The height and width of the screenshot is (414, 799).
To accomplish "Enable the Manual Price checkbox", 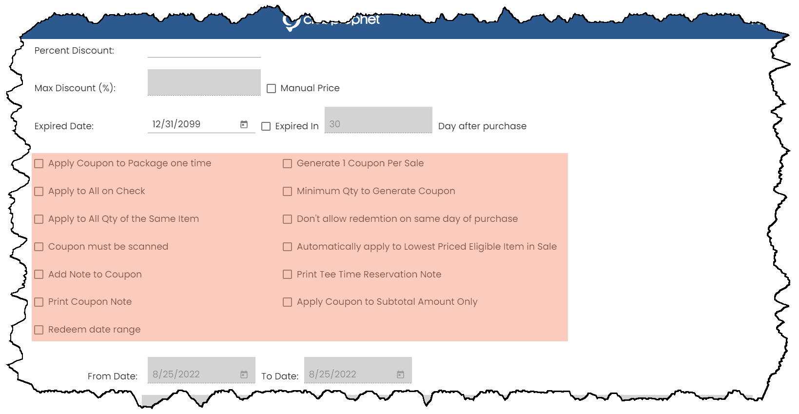I will pos(272,89).
